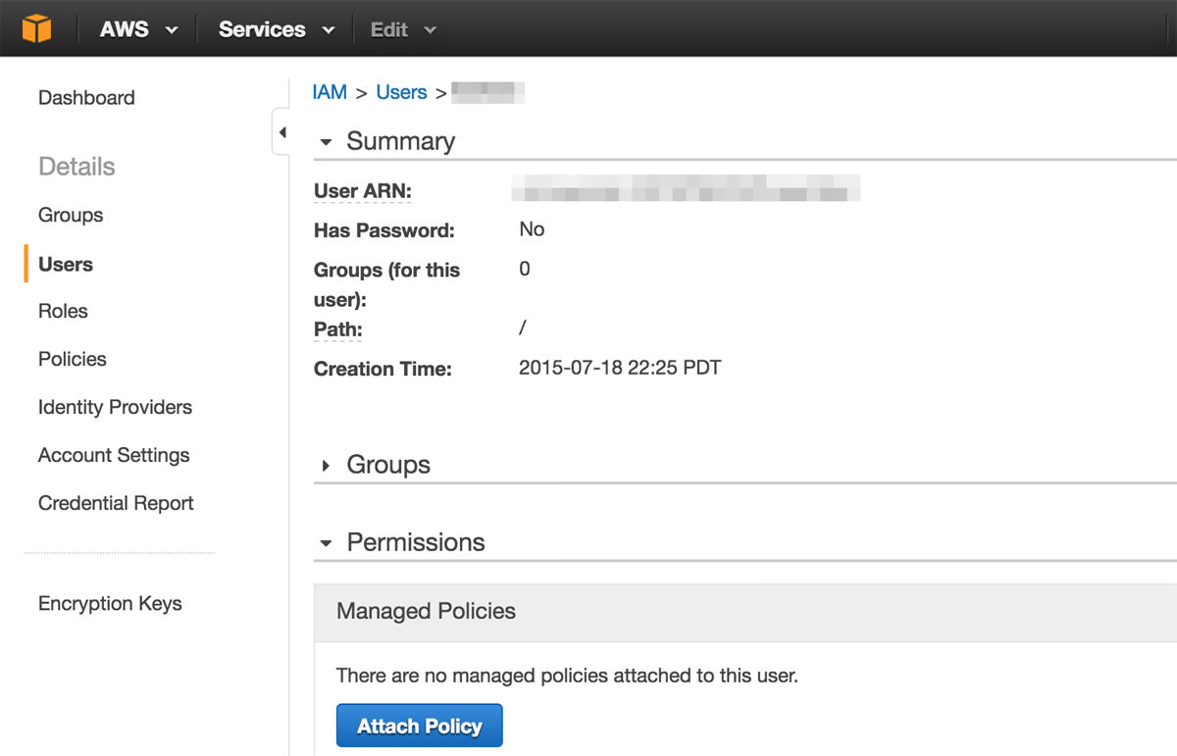
Task: Open Groups in the sidebar
Action: tap(71, 216)
